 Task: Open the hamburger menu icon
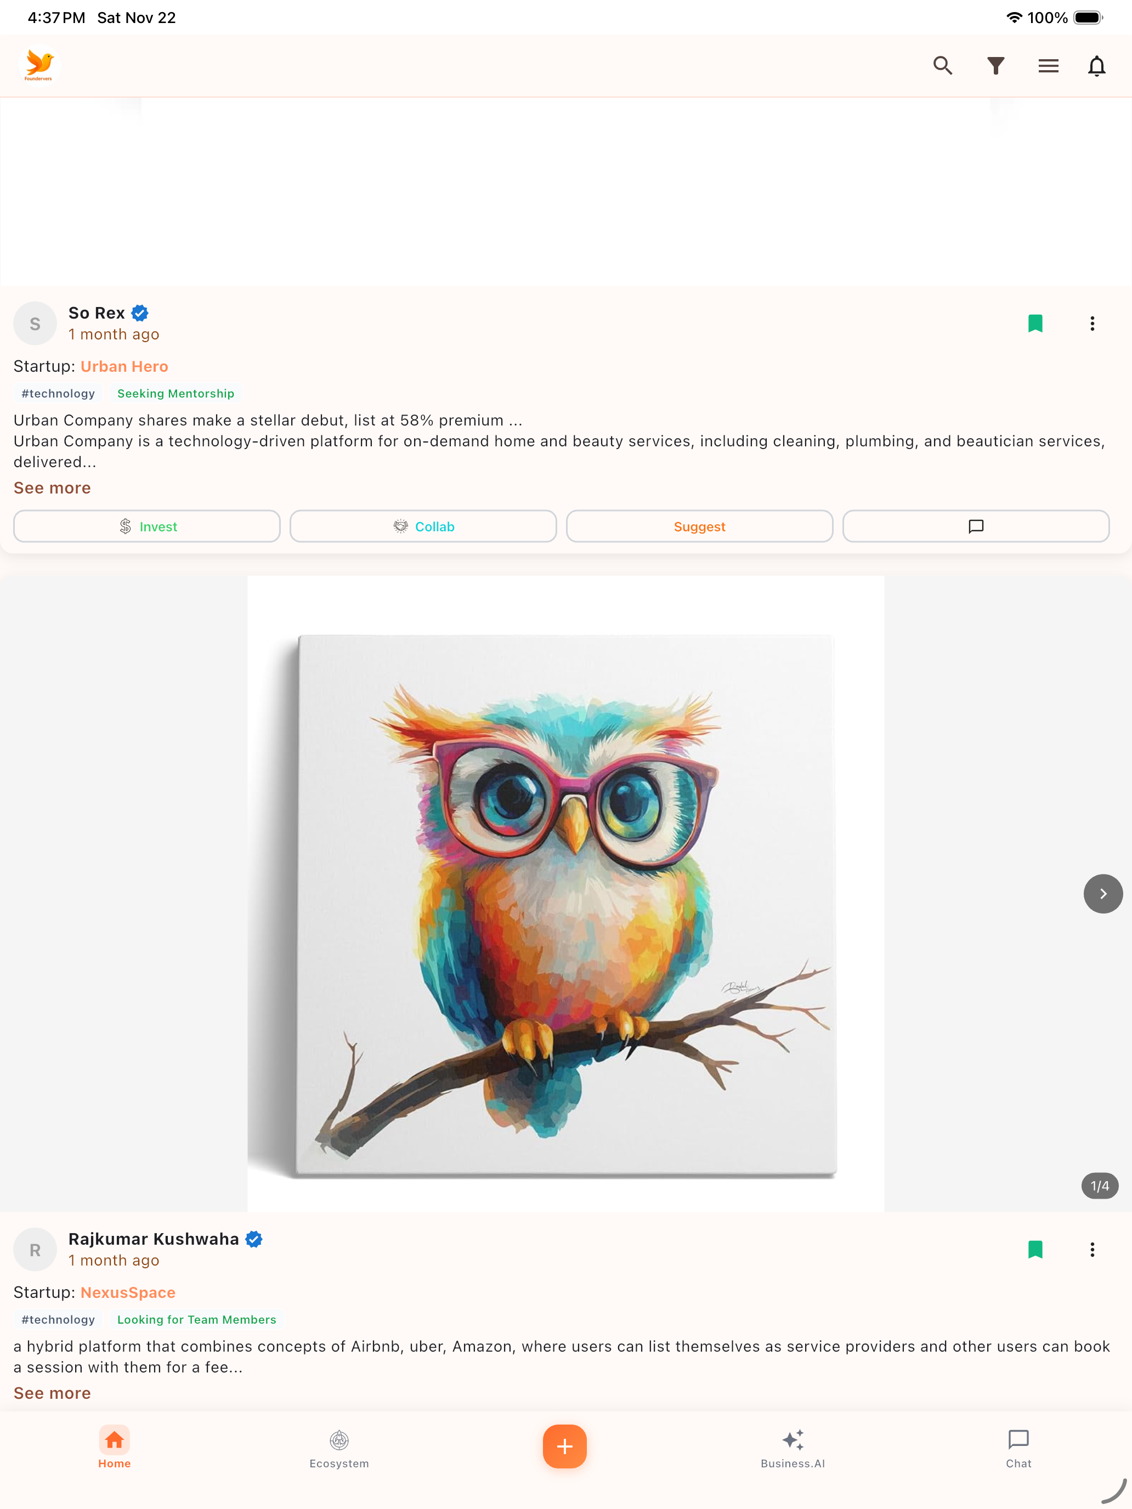pos(1048,65)
